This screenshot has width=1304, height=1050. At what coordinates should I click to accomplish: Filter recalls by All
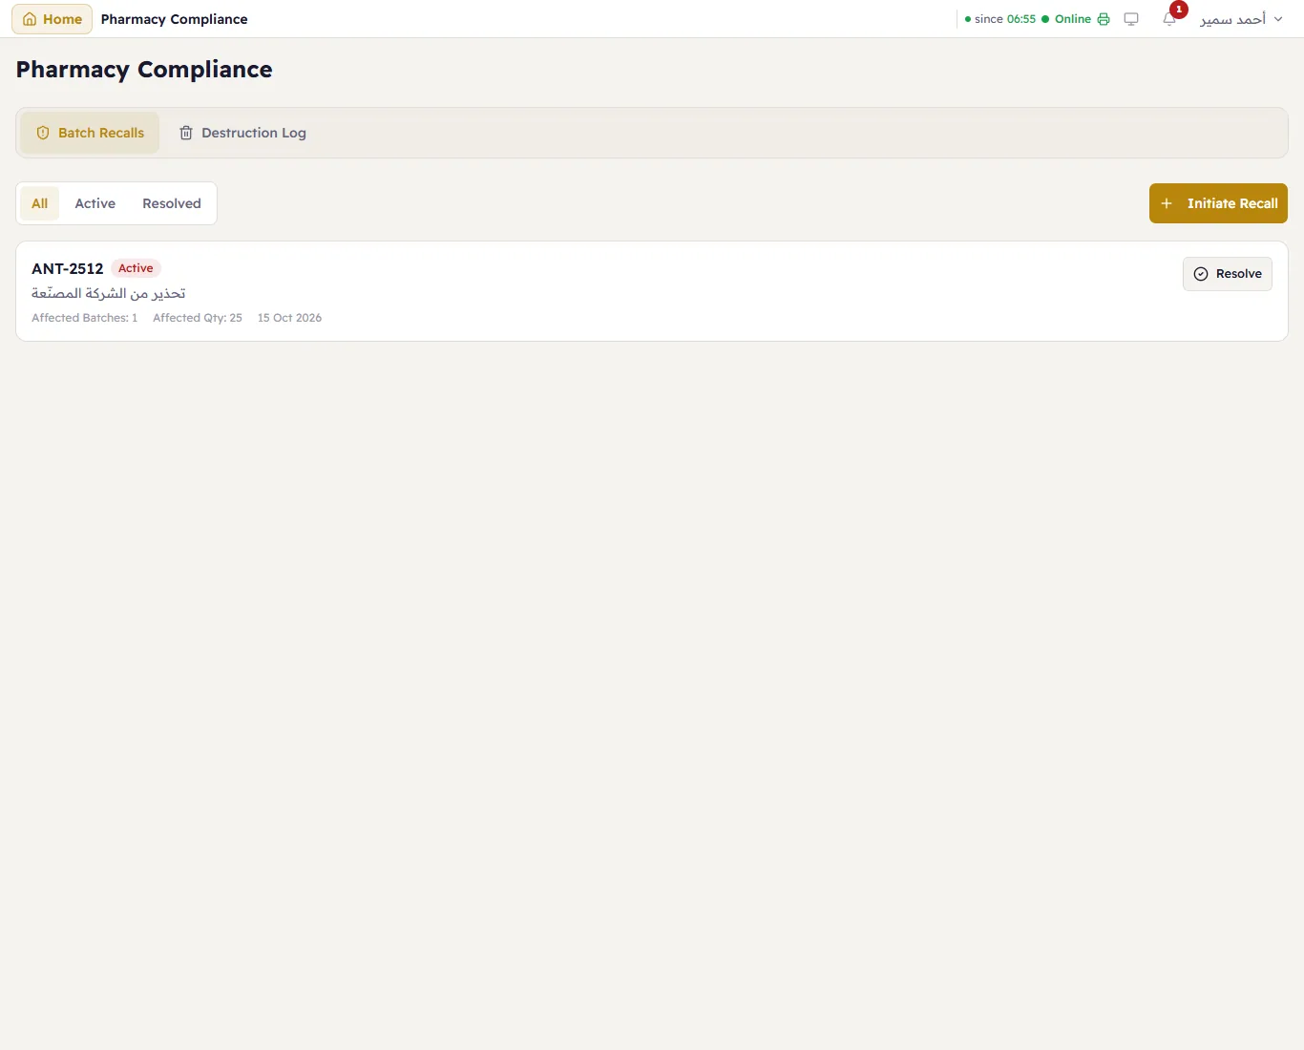40,203
